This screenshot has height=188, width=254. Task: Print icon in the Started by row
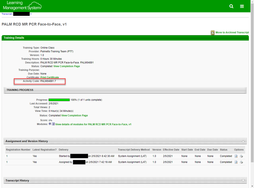coord(241,156)
